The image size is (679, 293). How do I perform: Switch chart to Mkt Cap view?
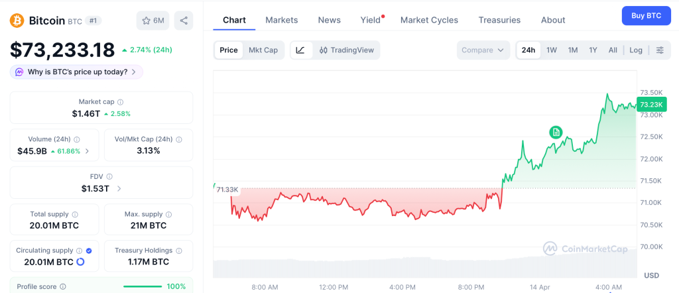(263, 50)
